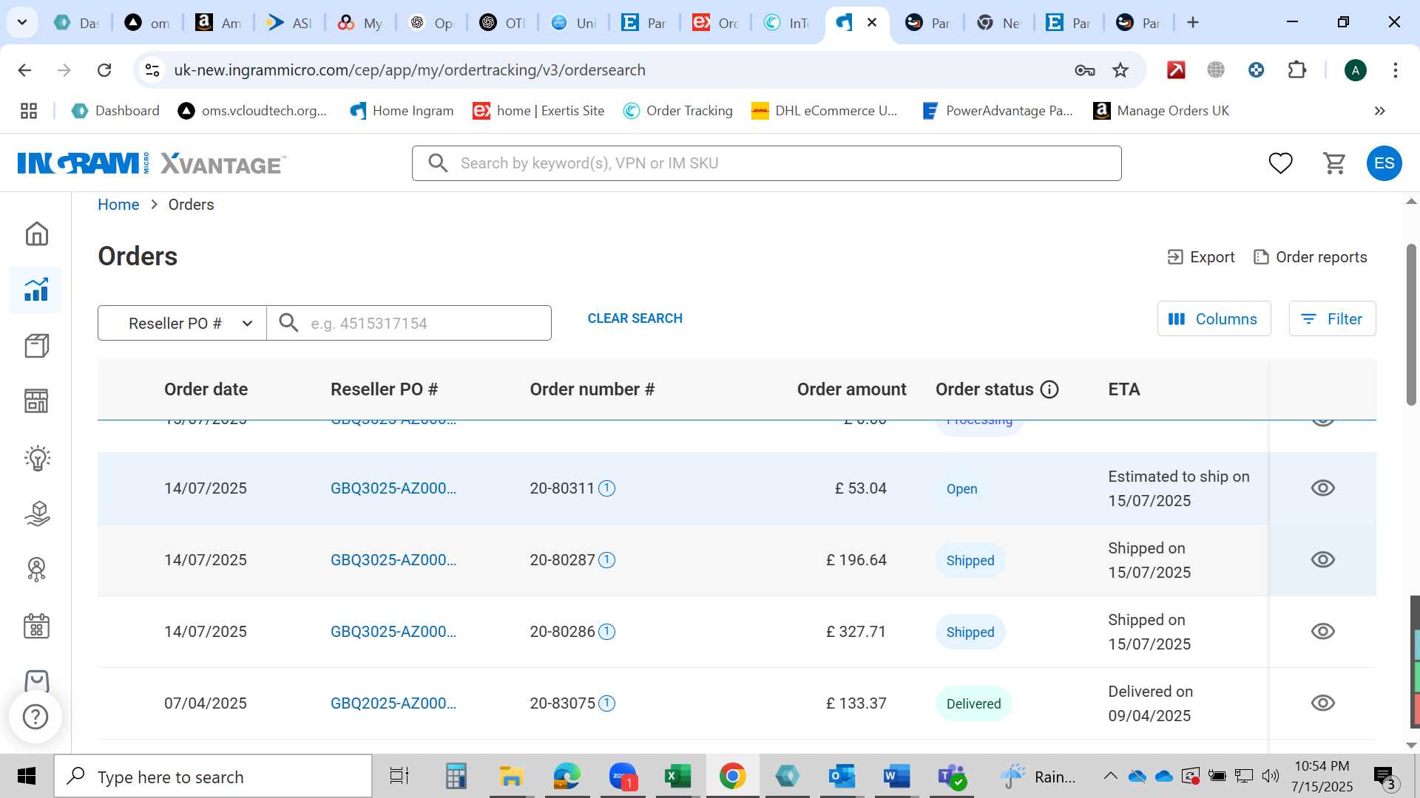Click the Delivered status badge
1420x798 pixels.
point(973,703)
